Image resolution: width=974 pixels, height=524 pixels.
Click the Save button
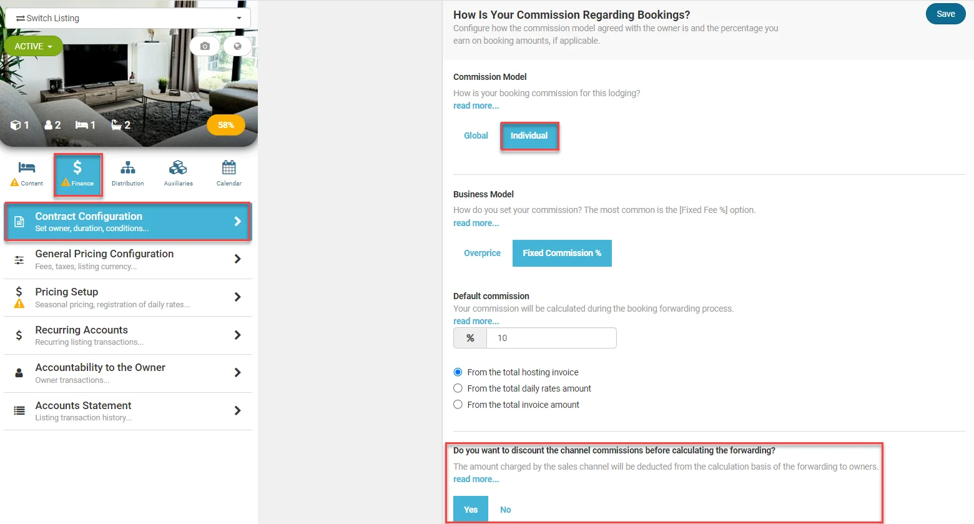pos(946,14)
